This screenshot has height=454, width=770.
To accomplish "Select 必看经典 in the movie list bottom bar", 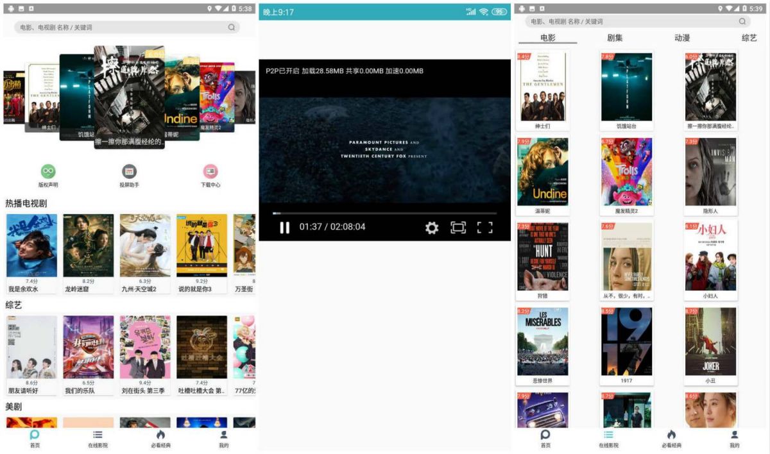I will pos(671,439).
